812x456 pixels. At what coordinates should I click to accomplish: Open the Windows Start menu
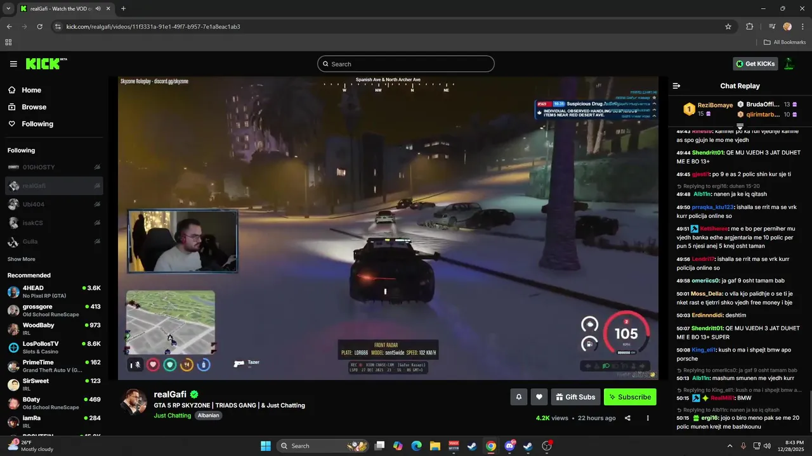(266, 446)
